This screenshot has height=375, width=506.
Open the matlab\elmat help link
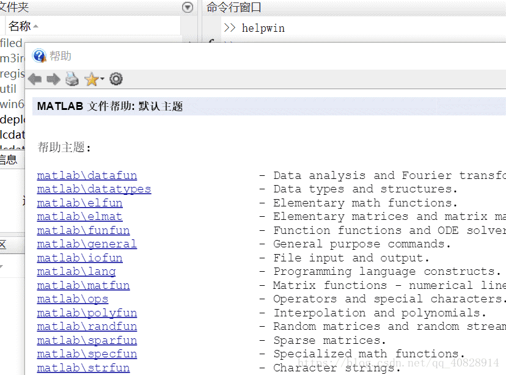(79, 216)
